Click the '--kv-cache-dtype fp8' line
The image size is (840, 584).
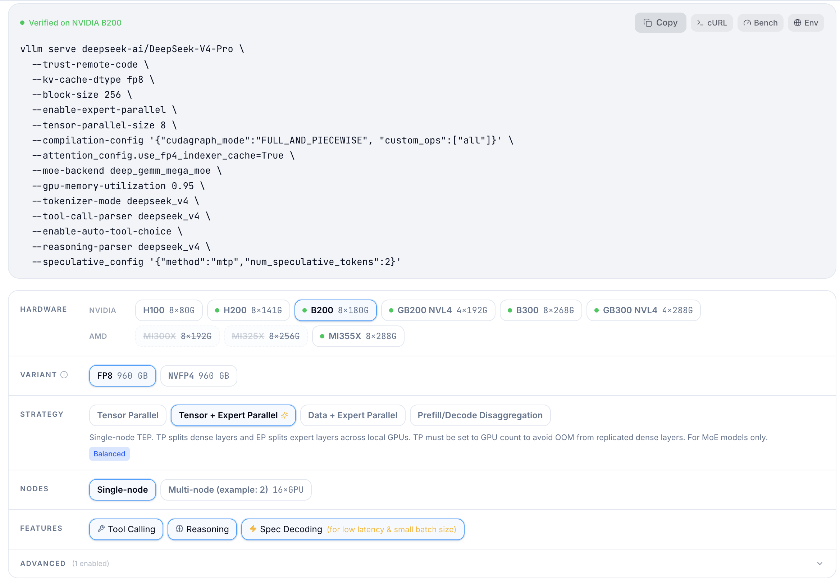[x=93, y=80]
